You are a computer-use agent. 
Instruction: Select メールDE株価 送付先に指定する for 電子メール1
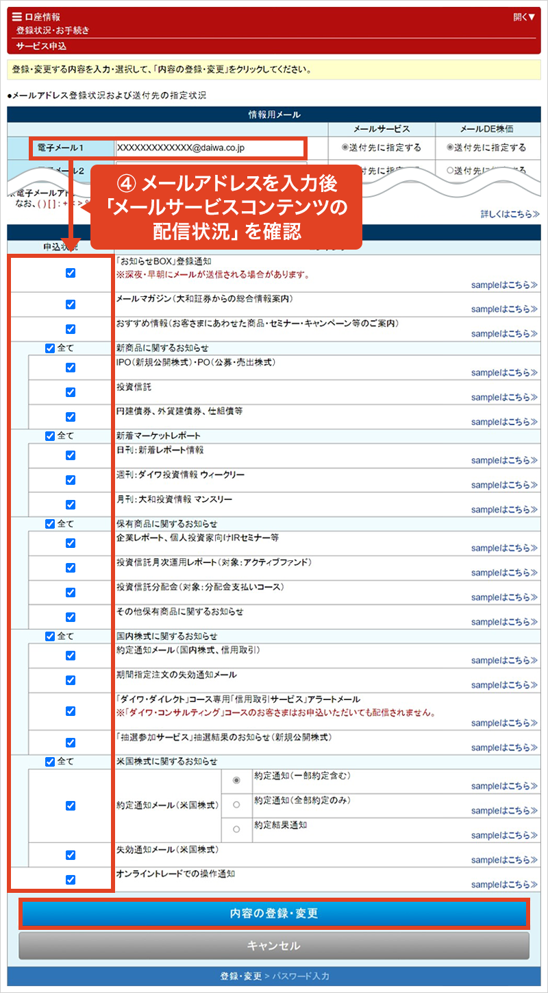[x=449, y=147]
